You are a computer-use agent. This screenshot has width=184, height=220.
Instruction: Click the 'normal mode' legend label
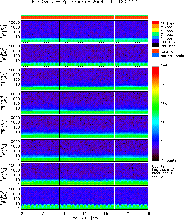click(172, 56)
